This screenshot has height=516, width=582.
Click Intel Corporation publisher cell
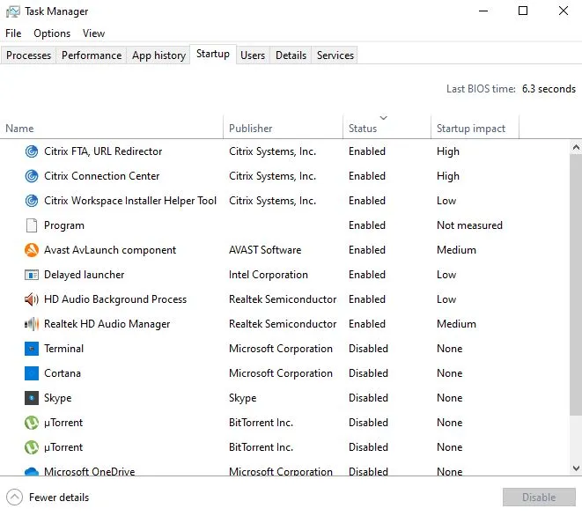pos(269,275)
